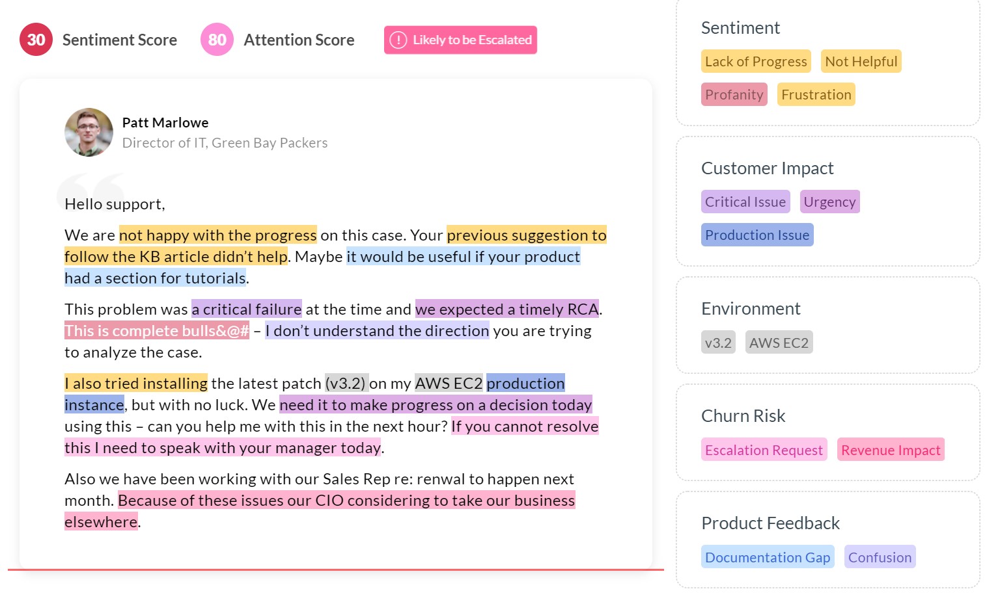Select the Lack of Progress tag
This screenshot has width=1000, height=615.
(x=756, y=62)
